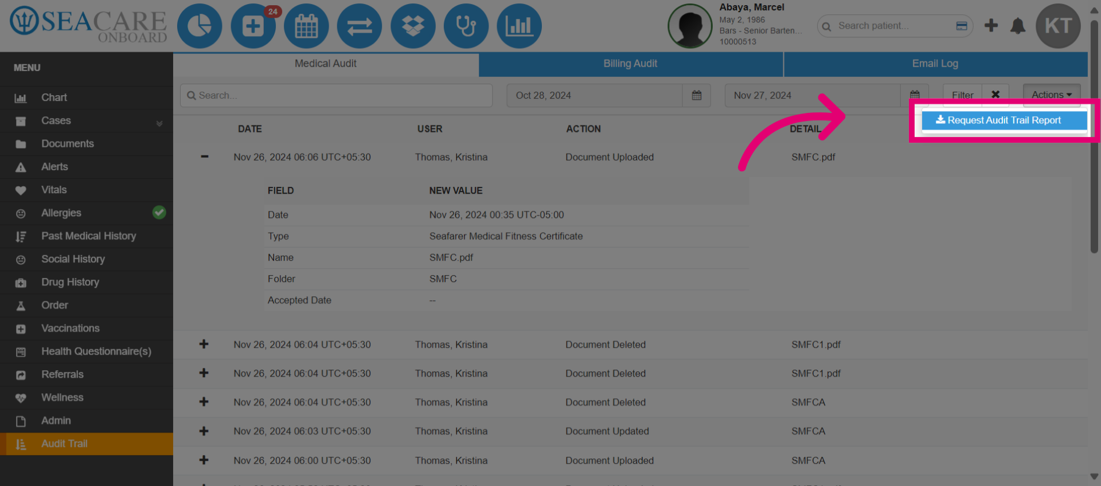Open calendar picker for end date
Viewport: 1101px width, 486px height.
(915, 95)
